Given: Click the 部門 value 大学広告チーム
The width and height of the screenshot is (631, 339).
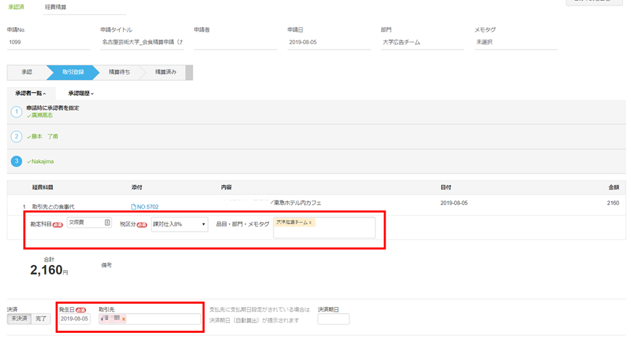Looking at the screenshot, I should tap(401, 42).
